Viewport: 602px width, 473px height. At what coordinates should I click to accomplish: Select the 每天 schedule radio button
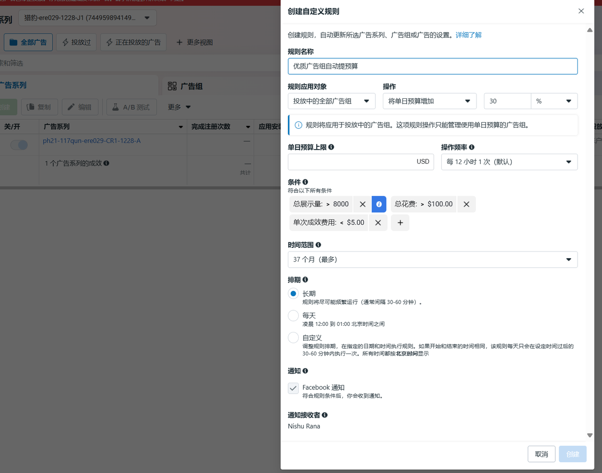click(x=293, y=315)
